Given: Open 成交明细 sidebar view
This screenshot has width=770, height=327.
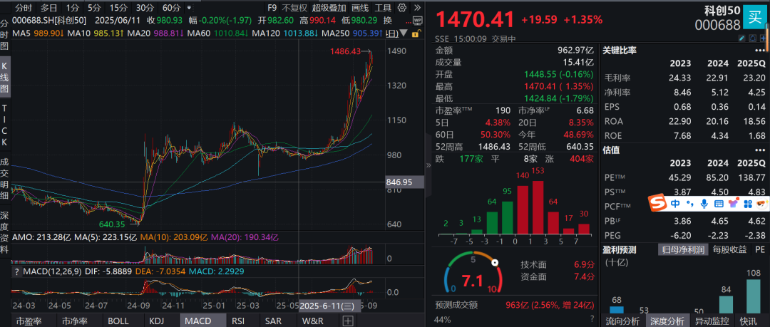Looking at the screenshot, I should click(x=4, y=178).
